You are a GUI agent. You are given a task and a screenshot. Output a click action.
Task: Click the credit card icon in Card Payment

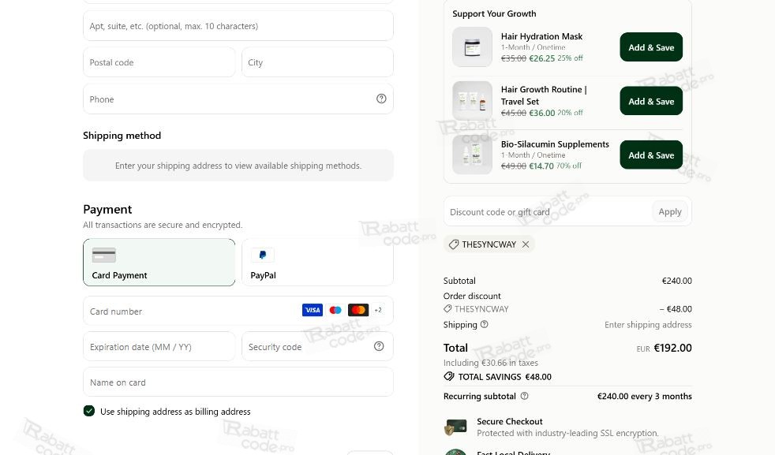point(104,255)
